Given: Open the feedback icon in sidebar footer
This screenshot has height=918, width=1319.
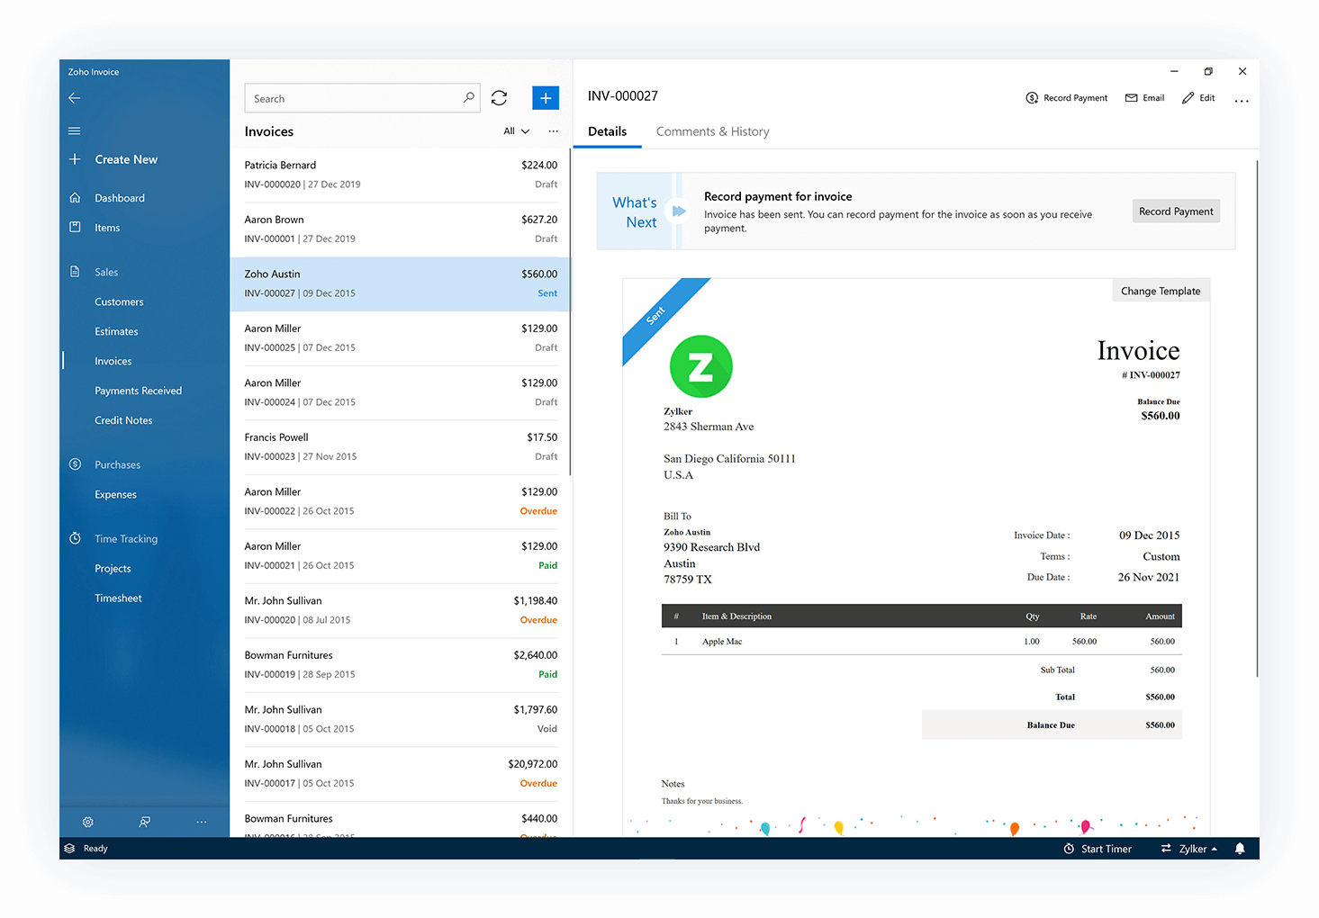Looking at the screenshot, I should coord(144,822).
